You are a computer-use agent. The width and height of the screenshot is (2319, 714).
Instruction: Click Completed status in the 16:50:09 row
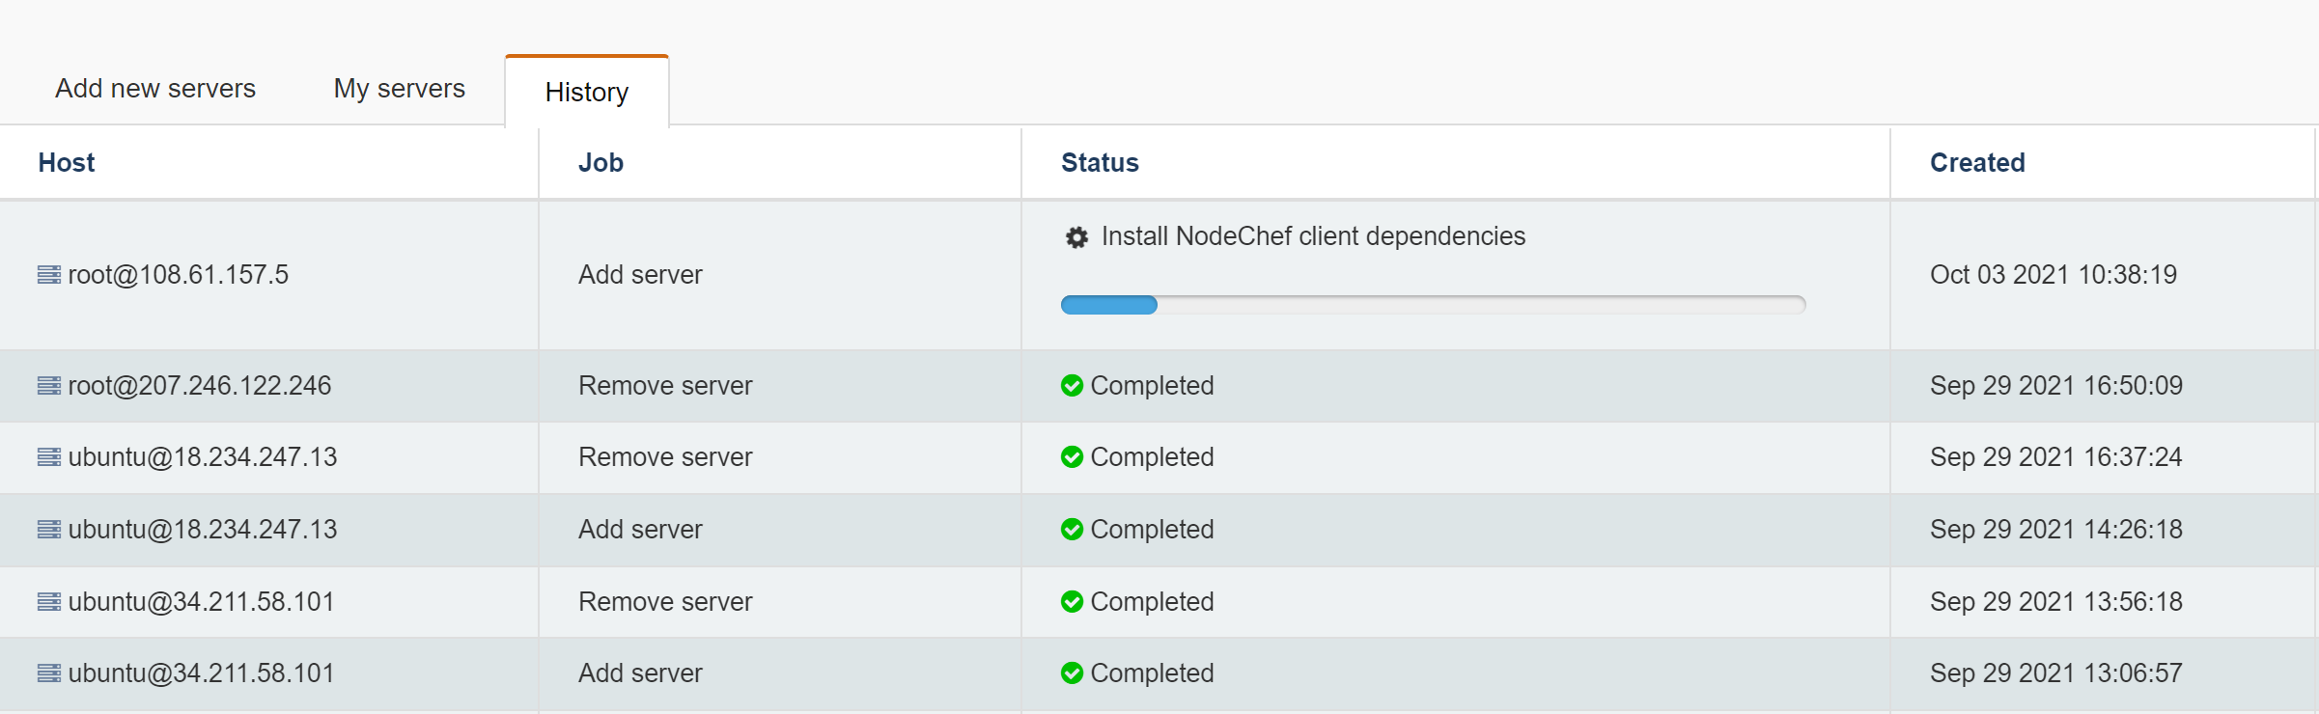[x=1152, y=386]
